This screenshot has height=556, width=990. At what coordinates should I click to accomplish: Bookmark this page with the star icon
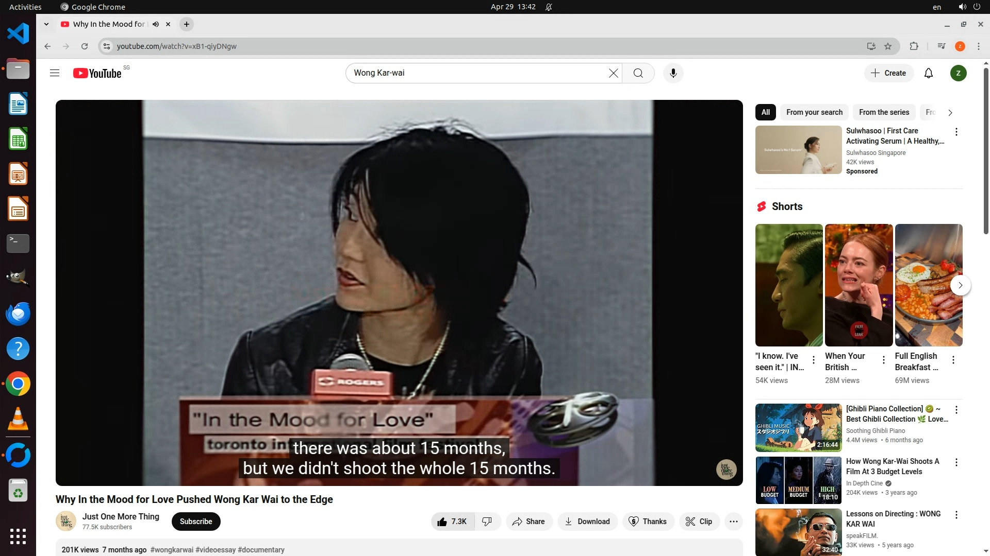[x=888, y=46]
